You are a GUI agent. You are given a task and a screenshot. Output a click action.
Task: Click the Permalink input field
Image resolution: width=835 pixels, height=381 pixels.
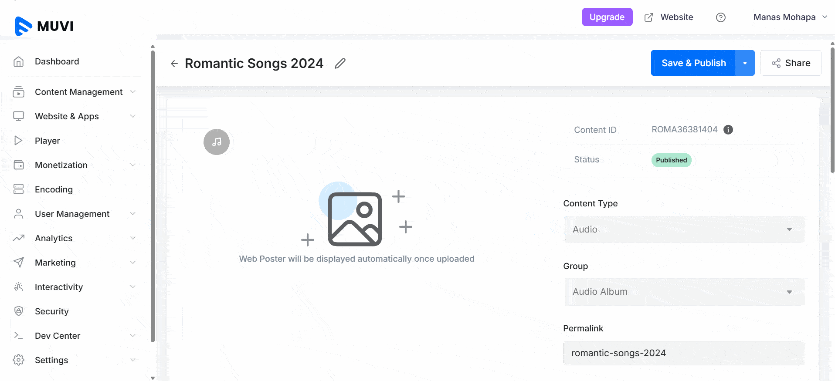(684, 353)
